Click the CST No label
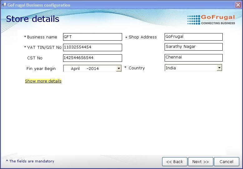The image size is (243, 169). pos(35,58)
